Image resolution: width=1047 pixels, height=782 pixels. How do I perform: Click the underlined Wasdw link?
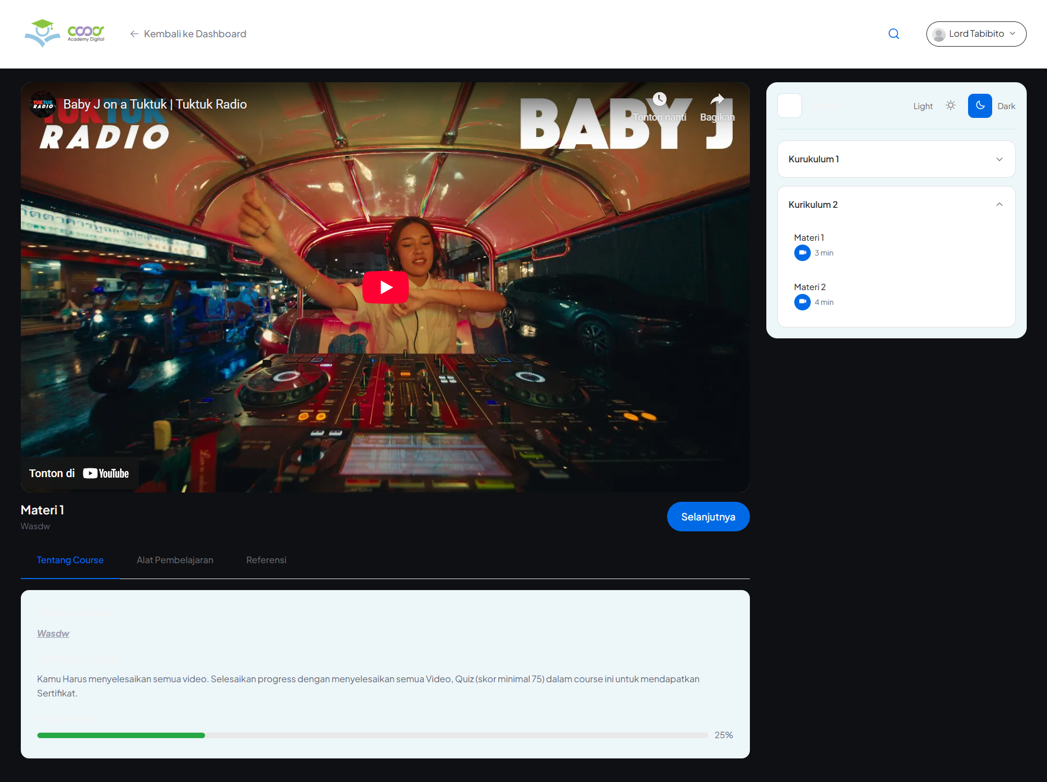point(53,633)
